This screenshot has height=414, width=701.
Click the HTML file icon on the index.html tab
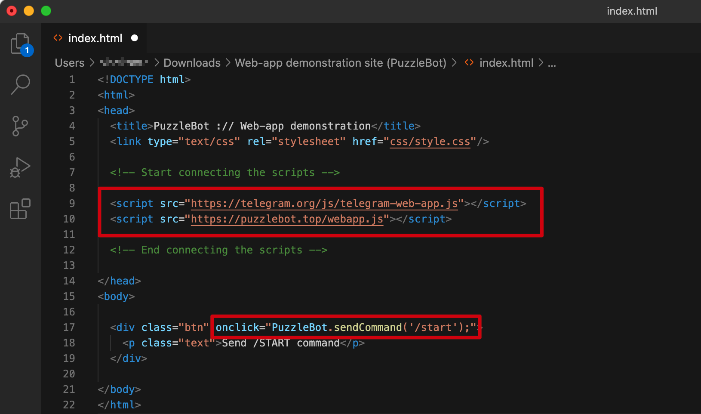(x=58, y=38)
